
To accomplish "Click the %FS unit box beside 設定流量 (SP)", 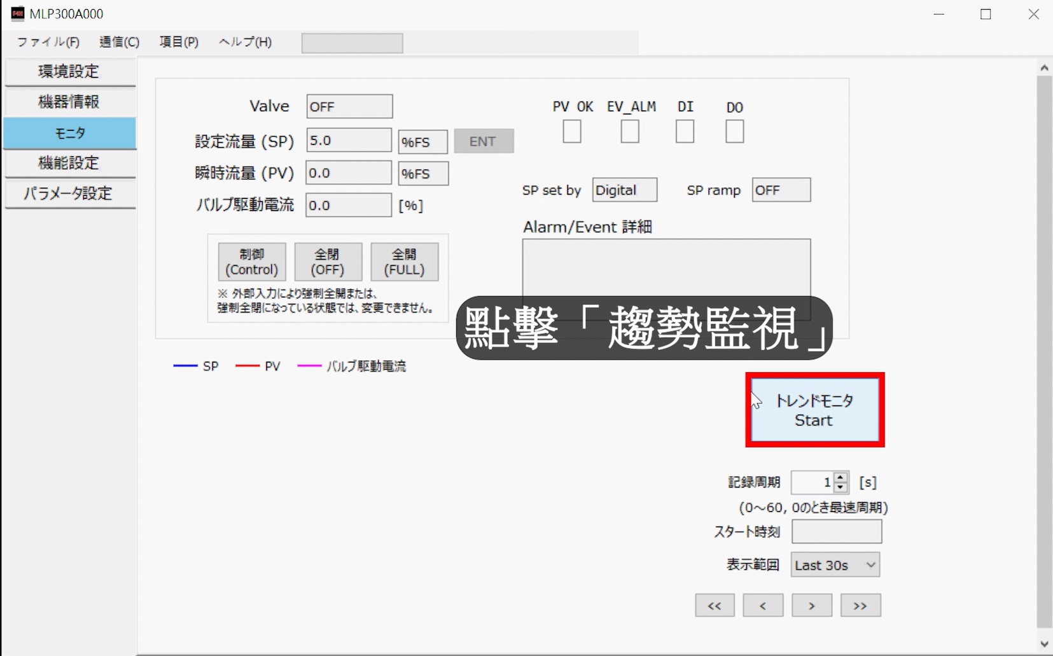I will coord(422,142).
